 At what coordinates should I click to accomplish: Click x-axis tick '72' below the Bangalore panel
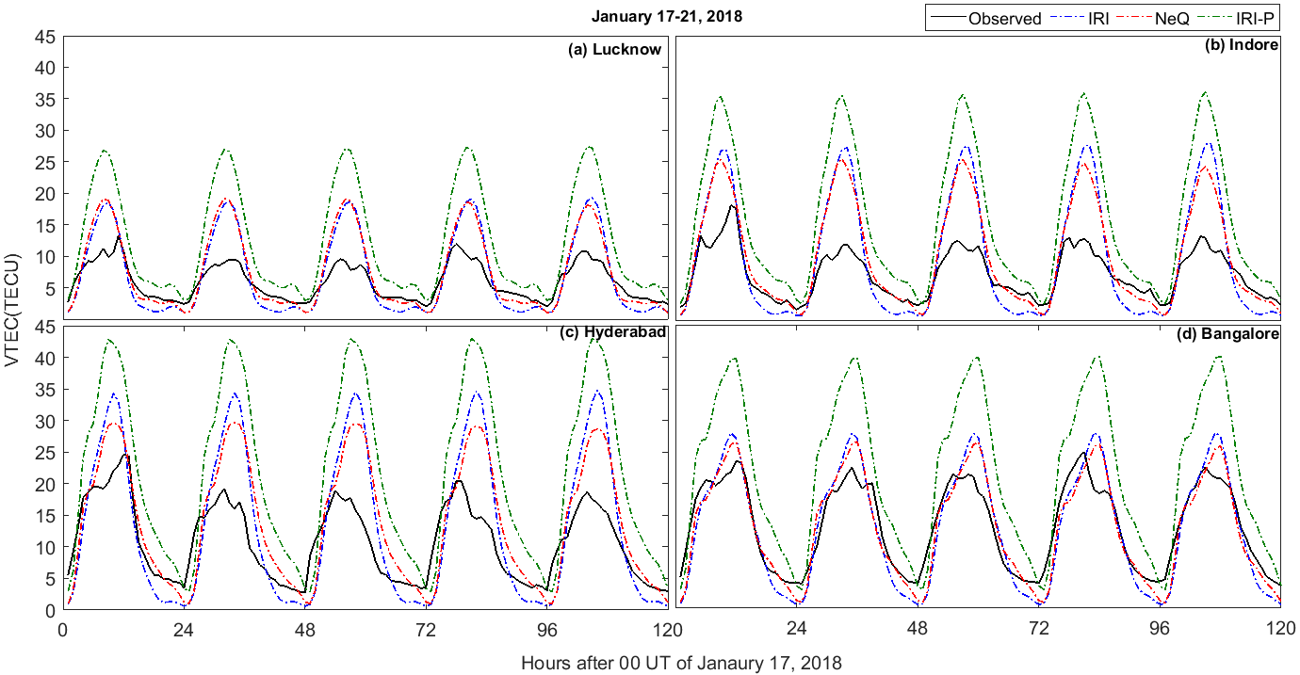(1039, 628)
